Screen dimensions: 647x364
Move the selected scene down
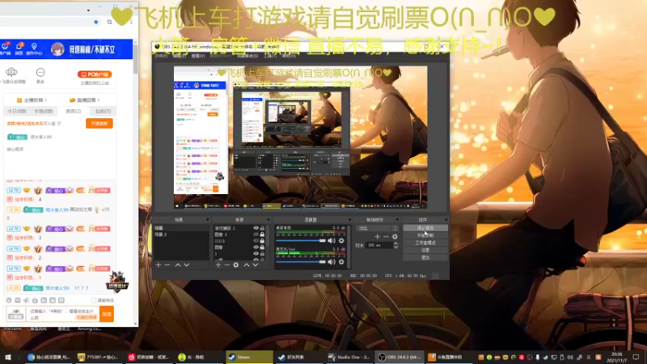click(187, 265)
